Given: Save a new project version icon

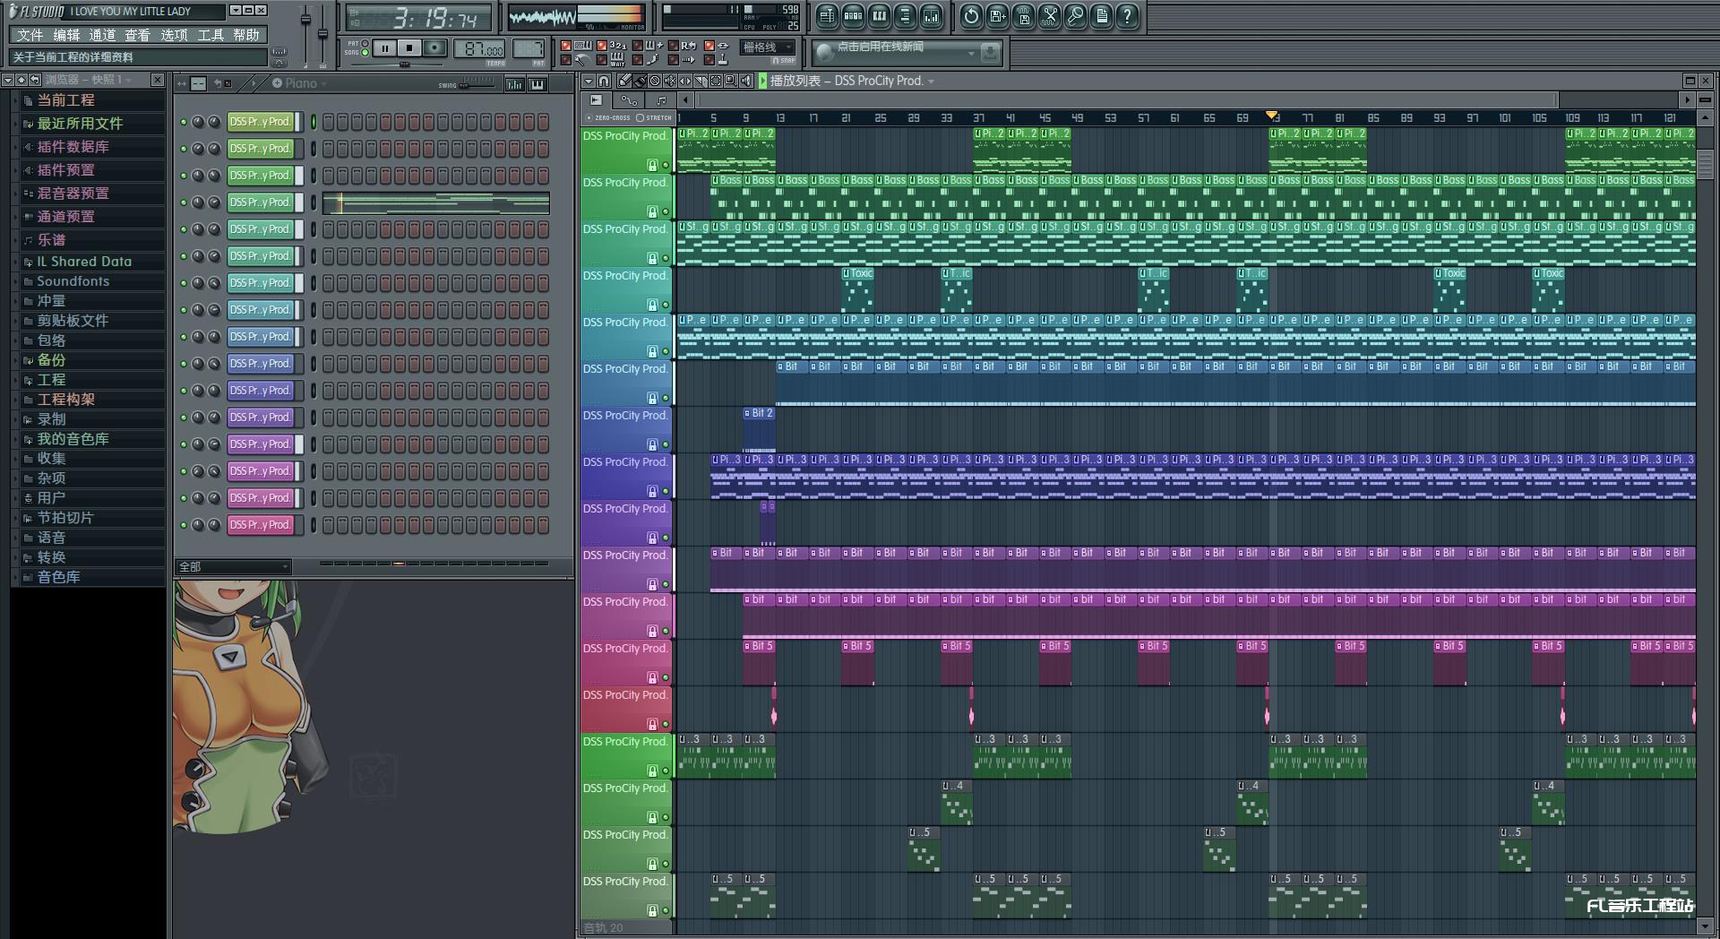Looking at the screenshot, I should click(997, 15).
